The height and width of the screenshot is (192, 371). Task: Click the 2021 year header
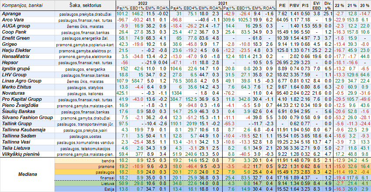pyautogui.click(x=224, y=3)
